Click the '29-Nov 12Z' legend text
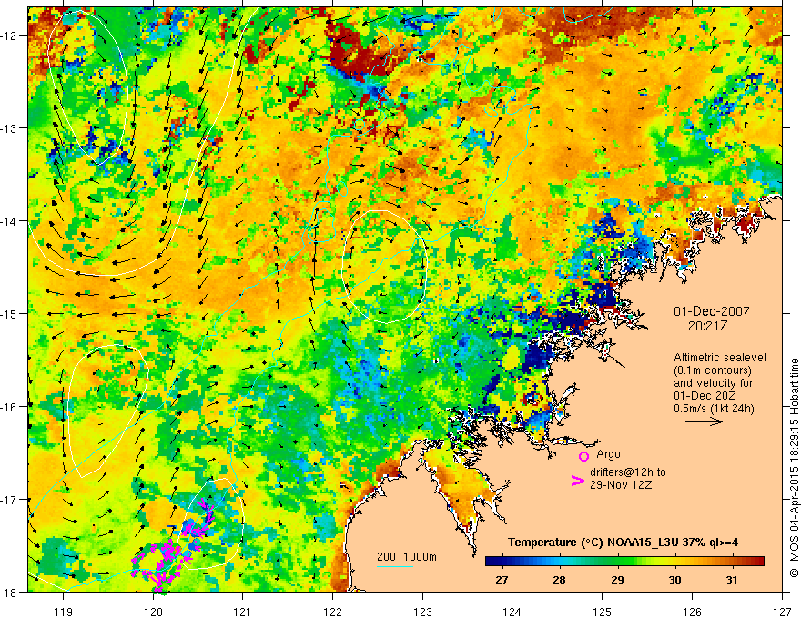This screenshot has height=619, width=801. coord(621,484)
